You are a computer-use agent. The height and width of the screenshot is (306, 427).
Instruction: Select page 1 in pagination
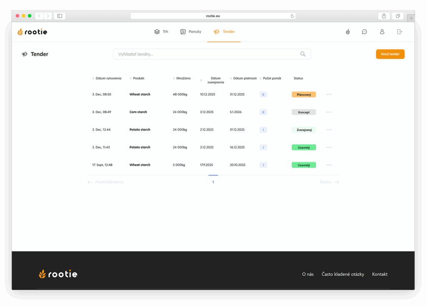point(213,182)
